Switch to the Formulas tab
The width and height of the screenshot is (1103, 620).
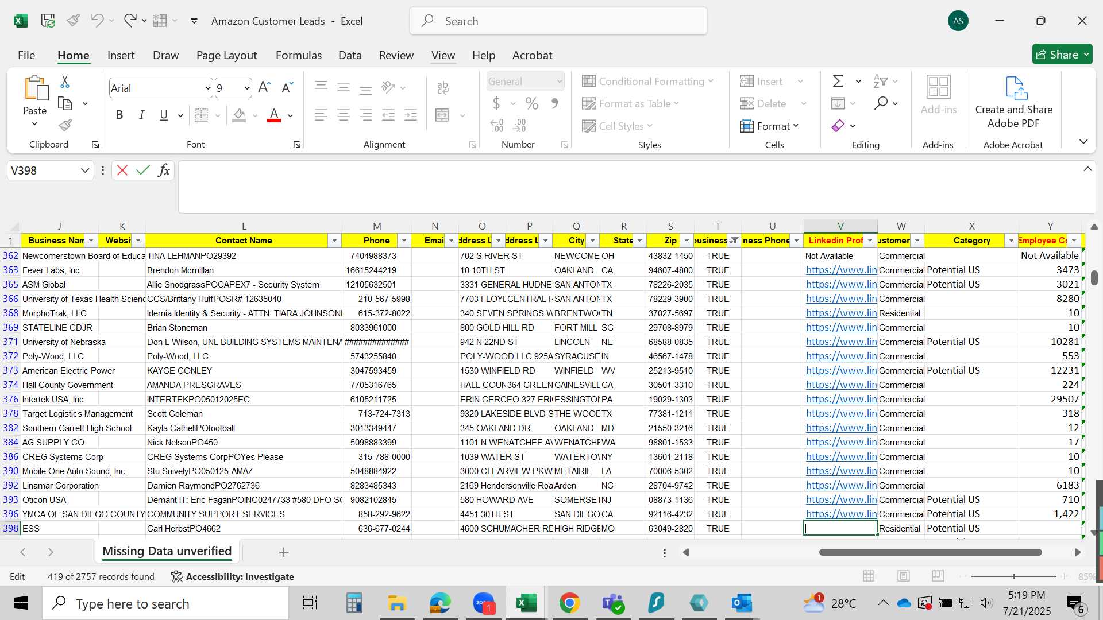pyautogui.click(x=299, y=55)
